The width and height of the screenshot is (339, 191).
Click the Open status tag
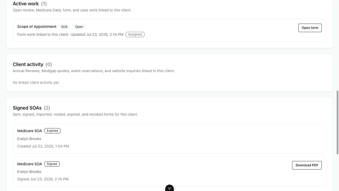(x=79, y=27)
